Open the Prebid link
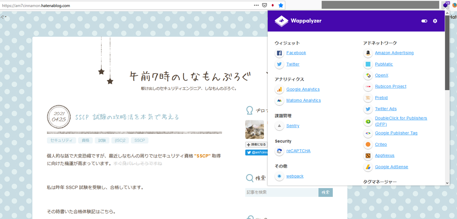The image size is (457, 219). [381, 98]
